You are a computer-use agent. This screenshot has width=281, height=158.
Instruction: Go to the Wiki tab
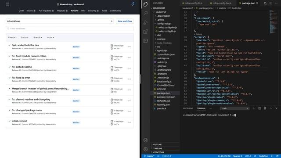click(x=83, y=11)
